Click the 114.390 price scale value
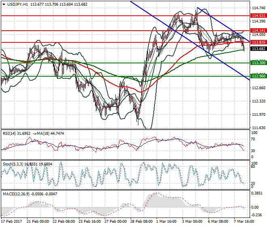267x226 pixels. 259,21
